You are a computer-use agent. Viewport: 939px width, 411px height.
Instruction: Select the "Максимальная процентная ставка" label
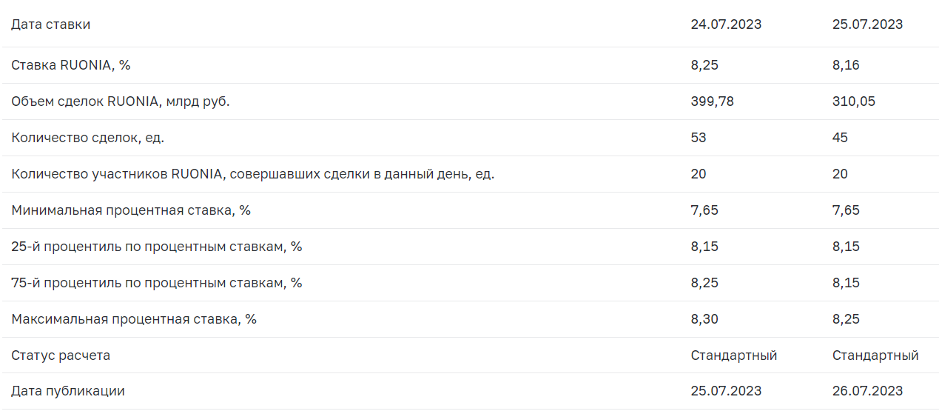coord(134,319)
